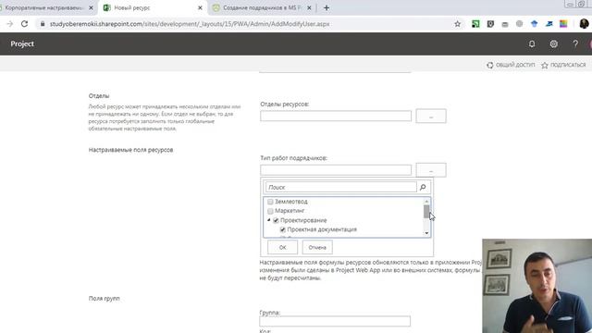Click the 'Поиск' search field

341,187
